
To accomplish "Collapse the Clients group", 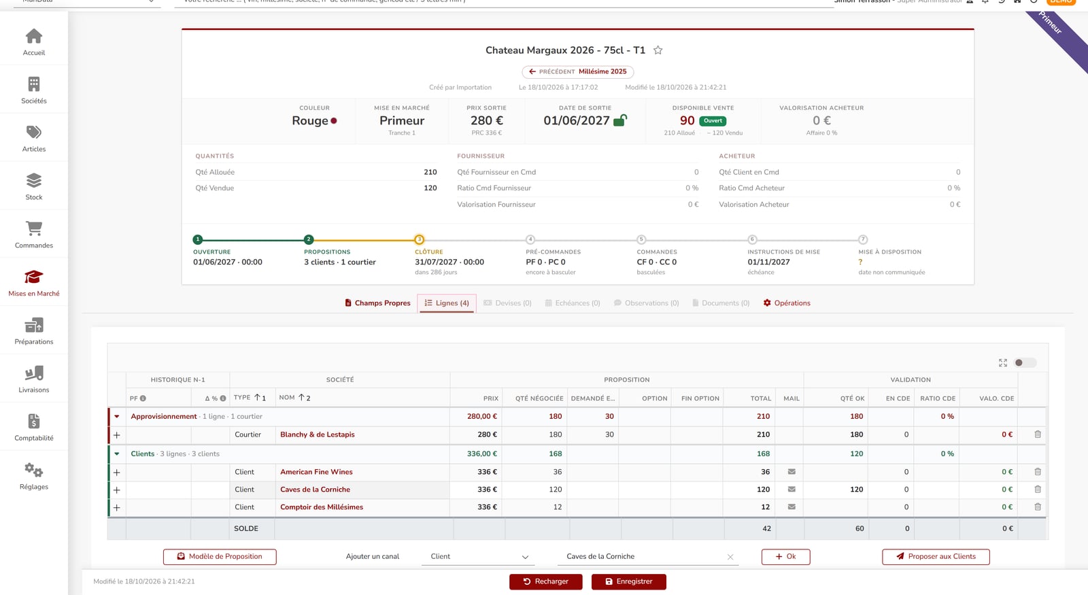I will (x=117, y=454).
